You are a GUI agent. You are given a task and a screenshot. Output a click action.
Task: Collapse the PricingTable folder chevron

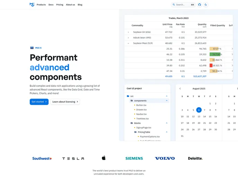click(x=167, y=132)
